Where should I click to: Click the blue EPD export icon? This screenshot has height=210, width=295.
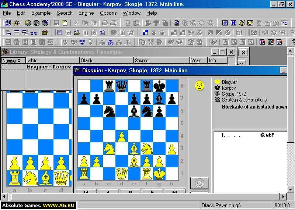(111, 42)
